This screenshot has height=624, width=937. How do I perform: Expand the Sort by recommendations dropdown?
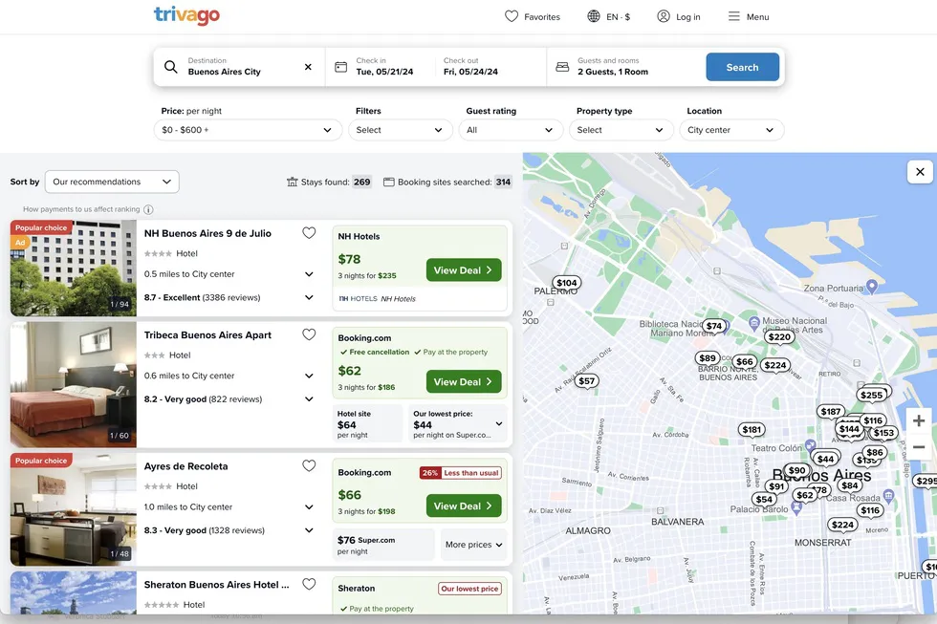coord(112,182)
